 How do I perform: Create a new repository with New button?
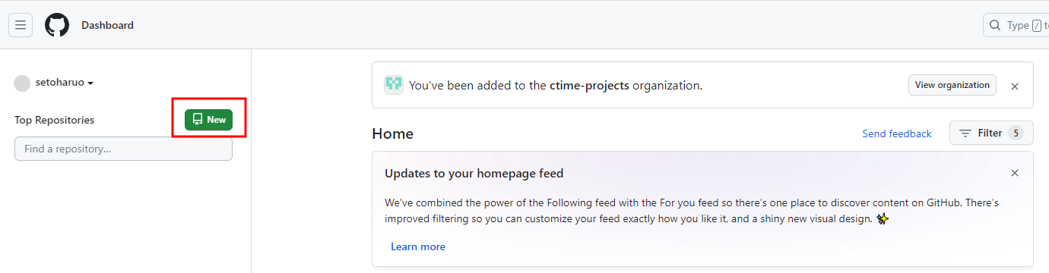[208, 120]
